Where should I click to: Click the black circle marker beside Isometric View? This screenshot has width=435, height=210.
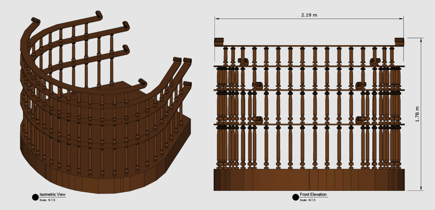[35, 197]
